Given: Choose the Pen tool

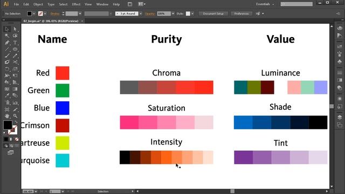Looking at the screenshot, I should 7,43.
